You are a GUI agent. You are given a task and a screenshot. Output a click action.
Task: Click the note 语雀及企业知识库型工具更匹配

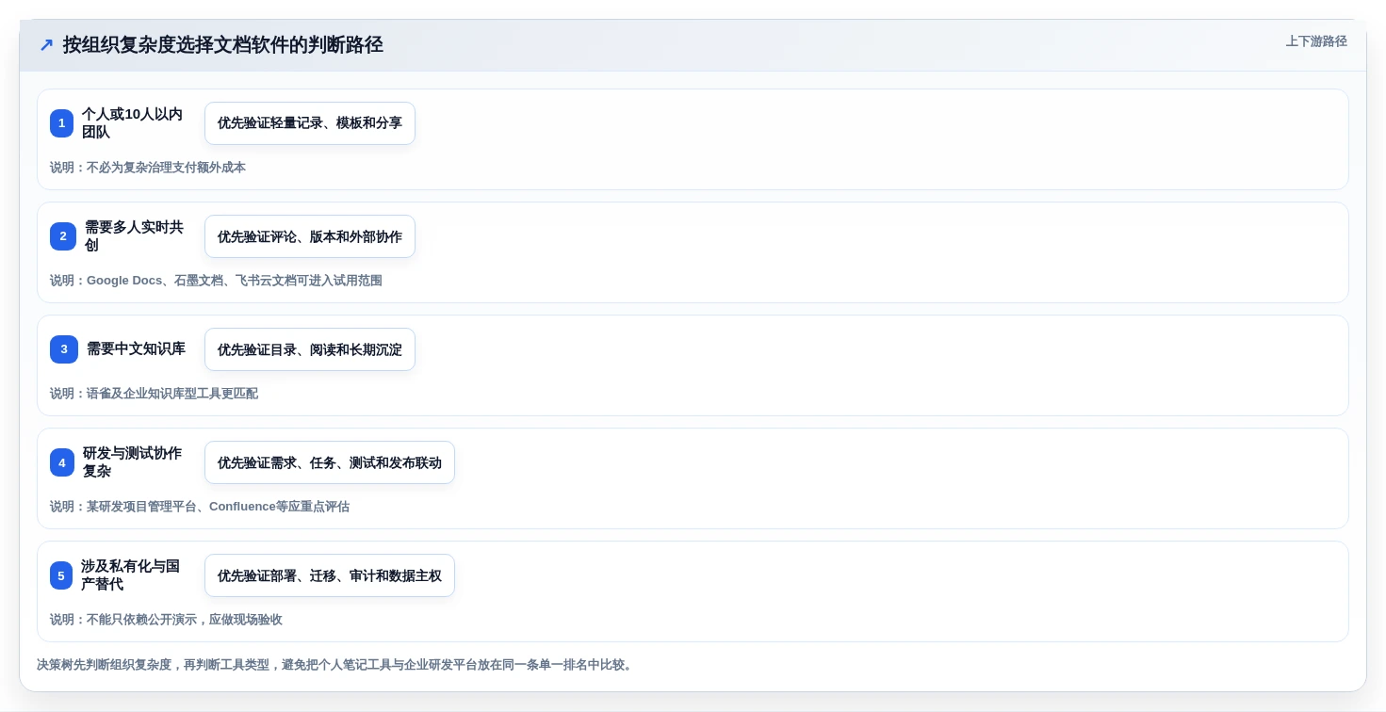coord(154,394)
